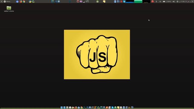
Task: Click the blue globe tray icon
Action: click(x=115, y=2)
